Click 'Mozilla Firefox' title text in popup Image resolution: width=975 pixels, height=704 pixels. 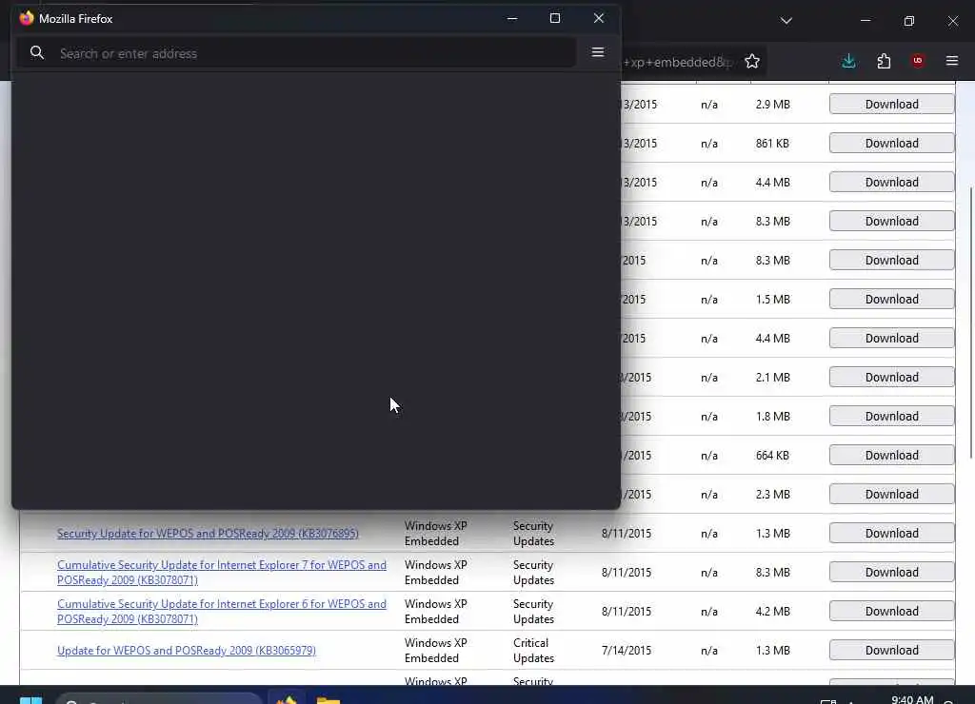76,19
